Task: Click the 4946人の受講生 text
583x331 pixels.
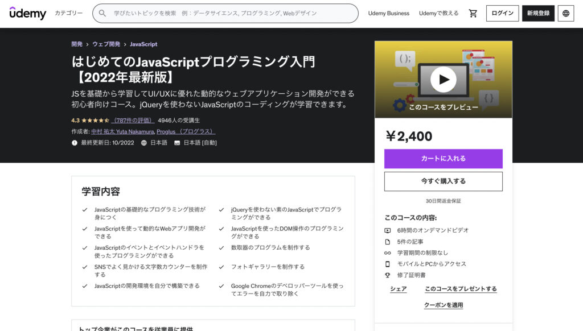Action: [x=178, y=121]
